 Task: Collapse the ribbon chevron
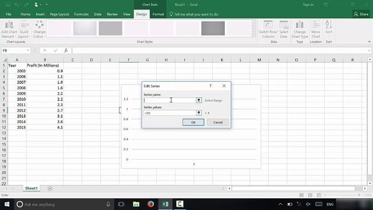369,41
